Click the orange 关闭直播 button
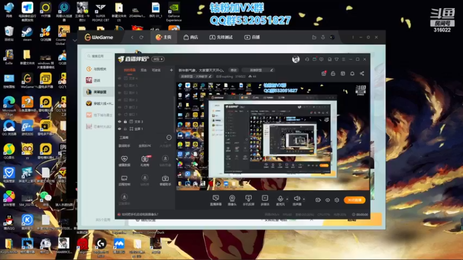The width and height of the screenshot is (463, 260). 355,200
